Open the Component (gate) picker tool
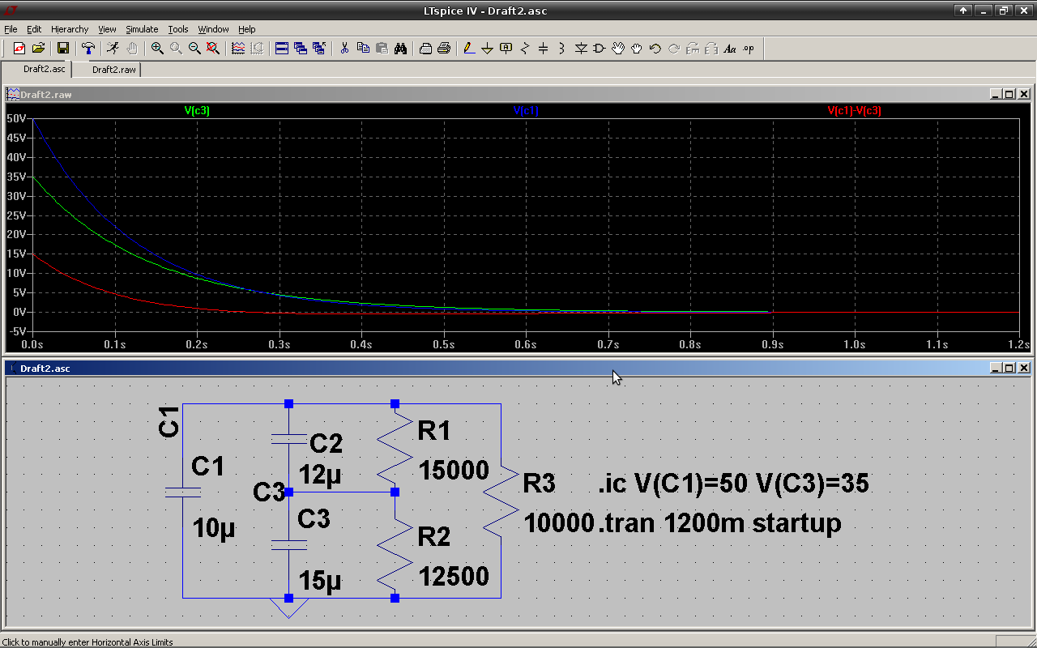The width and height of the screenshot is (1037, 648). pos(600,49)
